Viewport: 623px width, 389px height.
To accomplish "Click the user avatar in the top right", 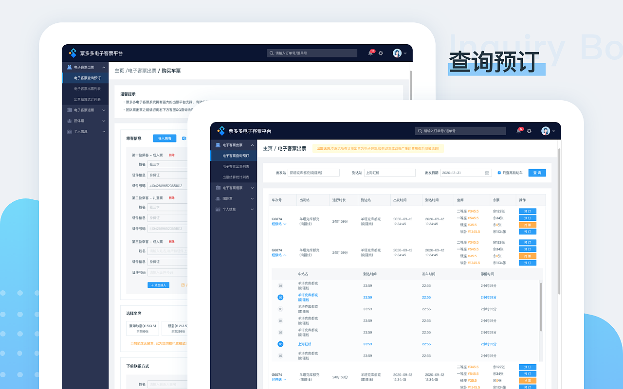I will pyautogui.click(x=545, y=131).
